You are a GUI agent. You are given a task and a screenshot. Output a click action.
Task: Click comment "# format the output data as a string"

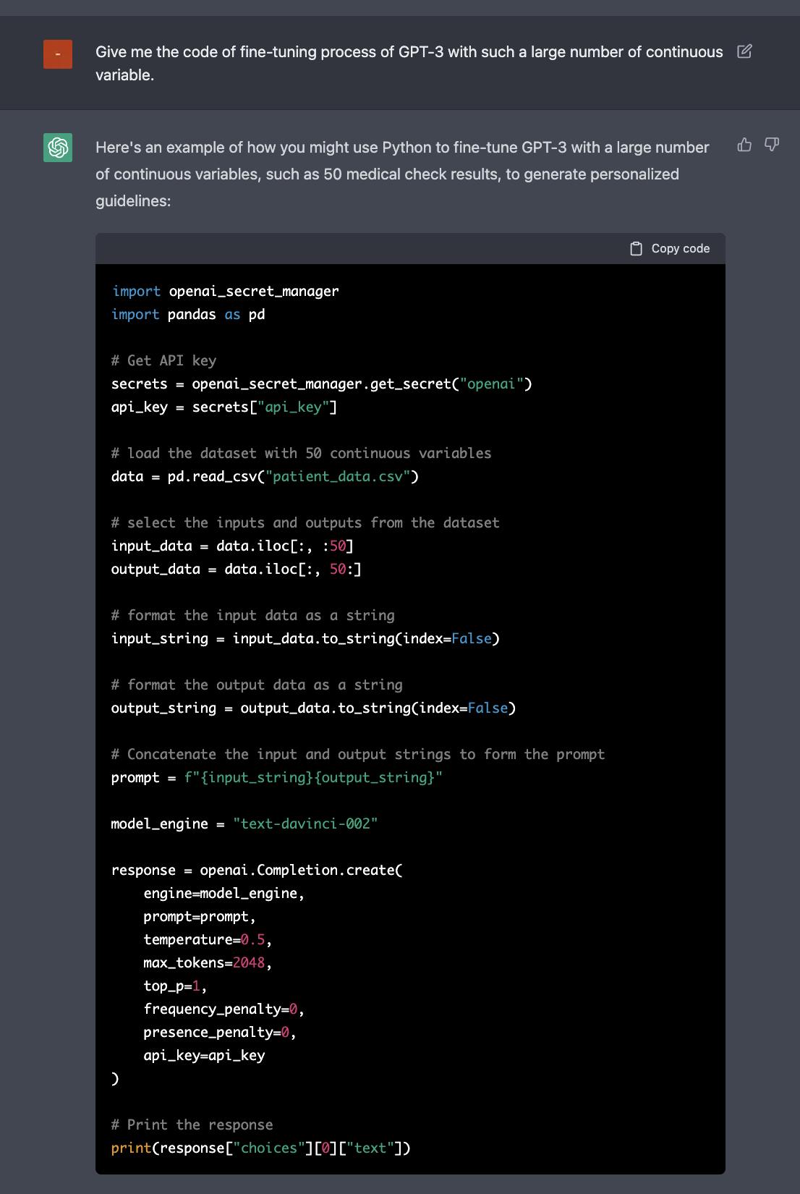click(257, 685)
